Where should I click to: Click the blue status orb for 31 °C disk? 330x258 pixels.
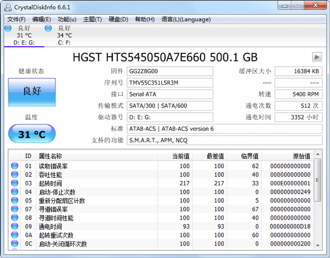point(8,28)
